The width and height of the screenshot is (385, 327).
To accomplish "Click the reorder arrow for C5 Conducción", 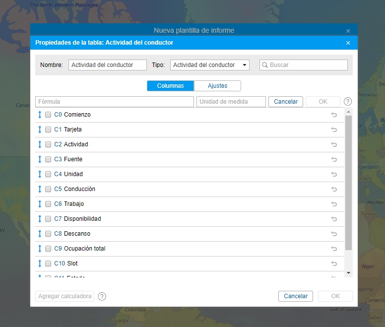I will pyautogui.click(x=40, y=189).
